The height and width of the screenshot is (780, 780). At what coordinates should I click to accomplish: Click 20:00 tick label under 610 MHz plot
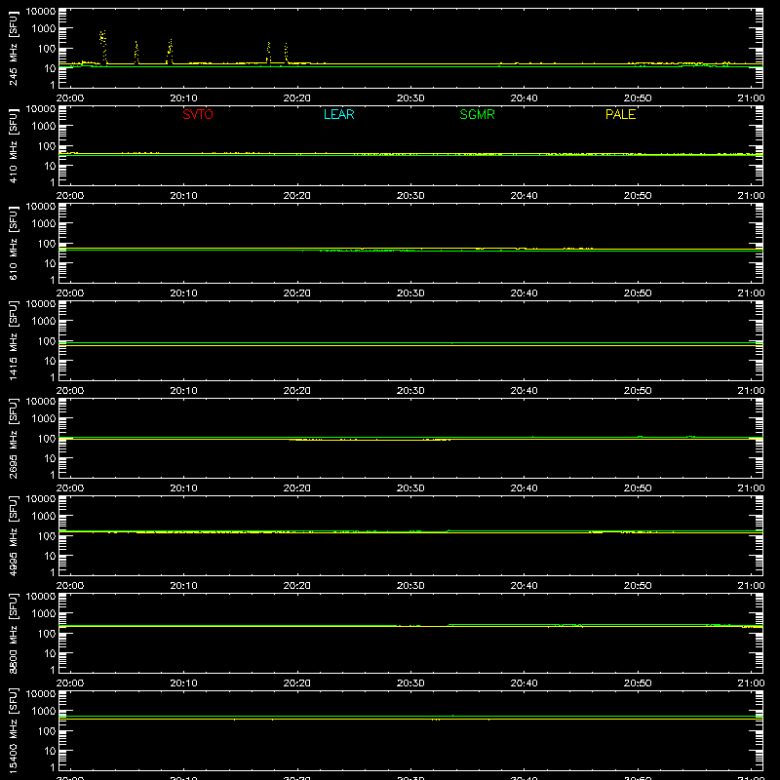[69, 293]
